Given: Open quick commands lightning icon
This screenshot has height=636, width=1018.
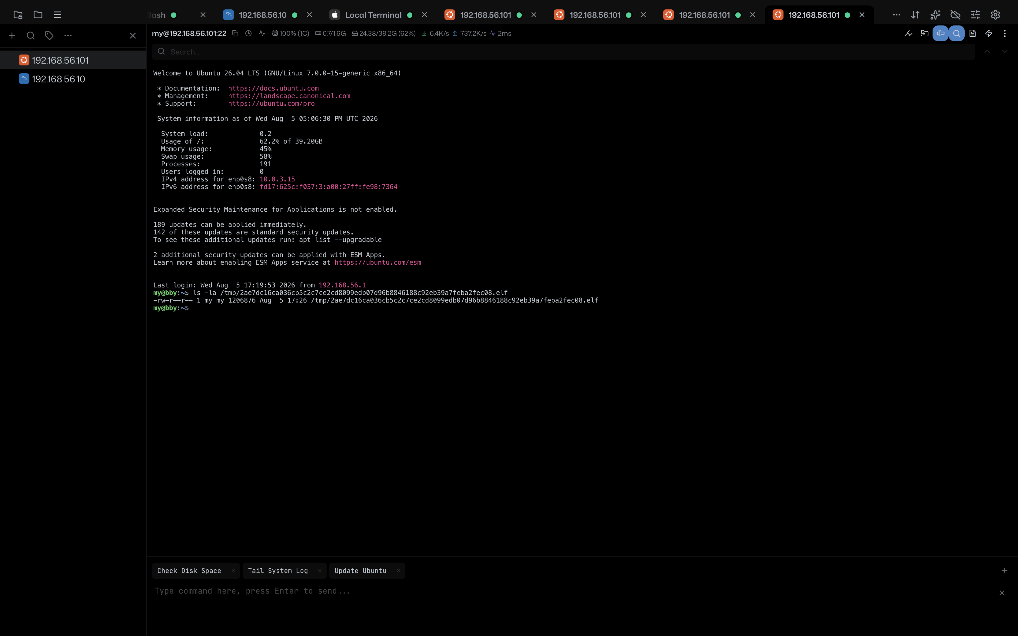Looking at the screenshot, I should coord(989,33).
